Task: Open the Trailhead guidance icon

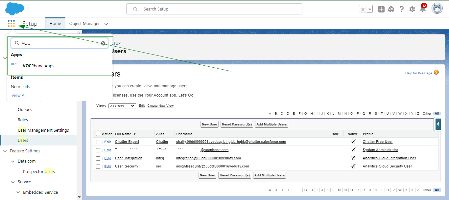Action: click(391, 9)
